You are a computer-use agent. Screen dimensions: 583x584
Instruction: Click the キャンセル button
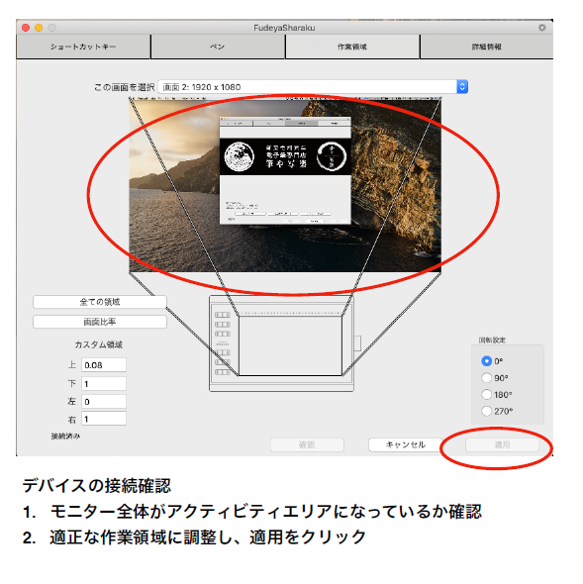[405, 444]
